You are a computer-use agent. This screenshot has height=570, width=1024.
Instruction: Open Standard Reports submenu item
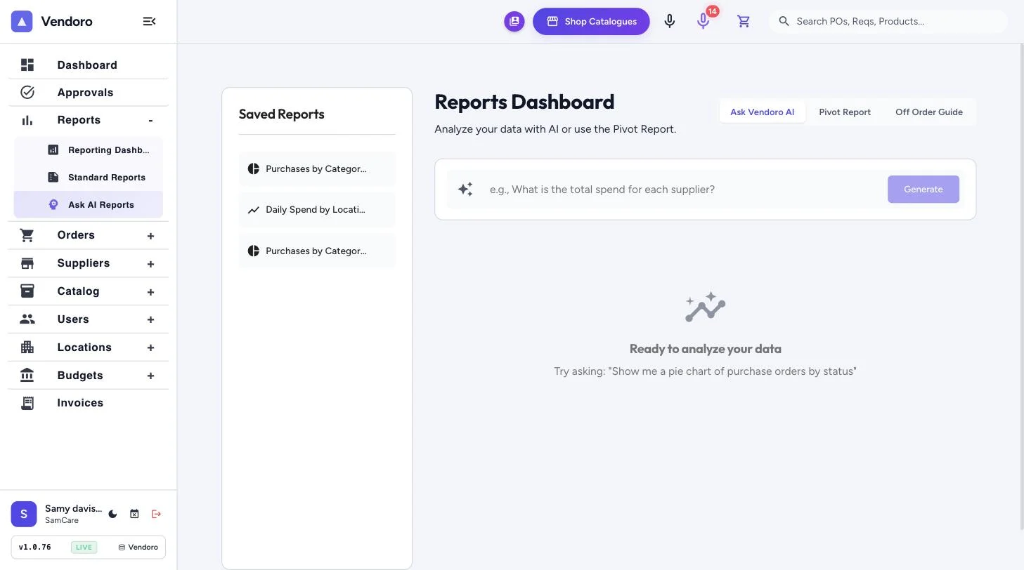coord(89,178)
